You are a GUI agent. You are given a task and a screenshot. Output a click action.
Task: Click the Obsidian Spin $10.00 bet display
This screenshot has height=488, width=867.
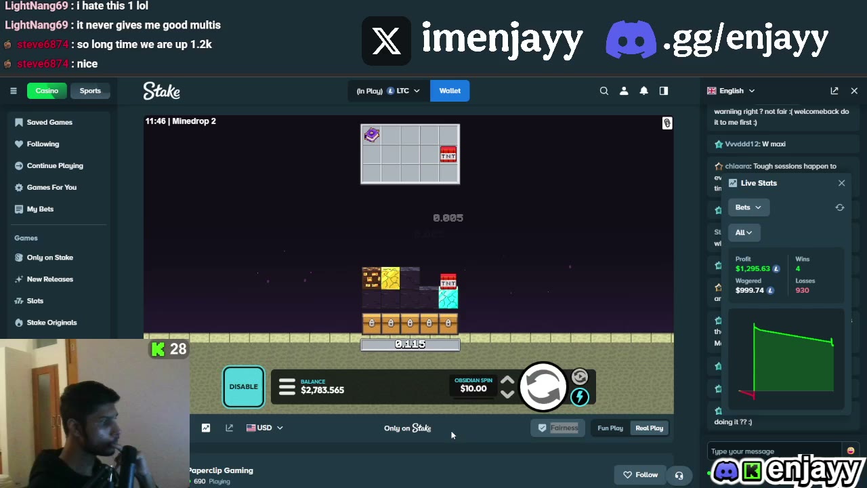click(473, 385)
